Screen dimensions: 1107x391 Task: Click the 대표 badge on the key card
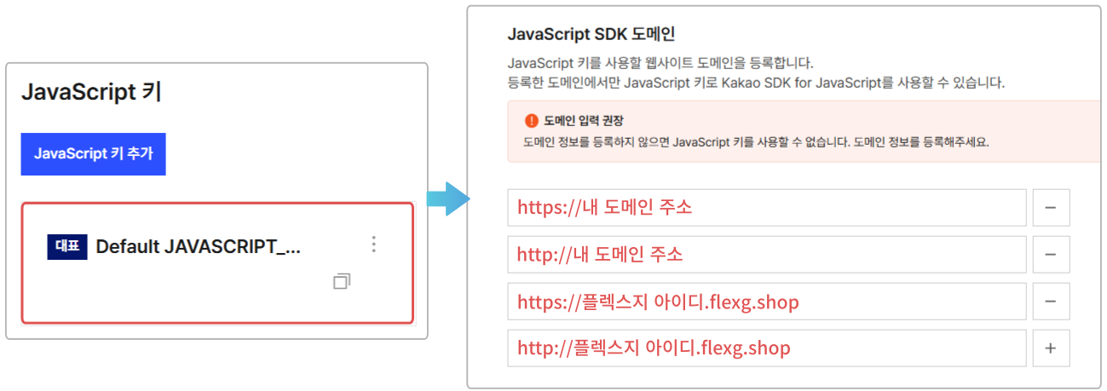67,247
